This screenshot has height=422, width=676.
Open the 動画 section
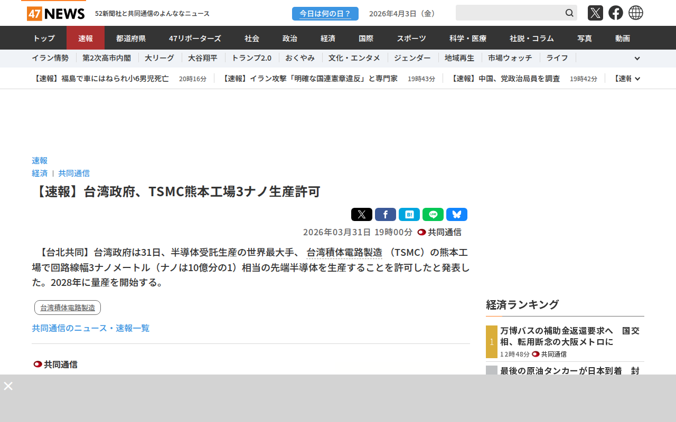click(623, 38)
